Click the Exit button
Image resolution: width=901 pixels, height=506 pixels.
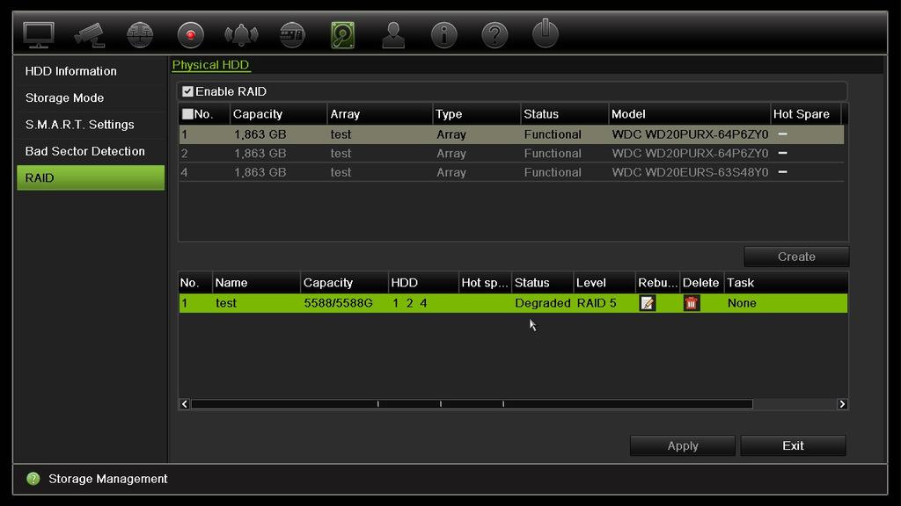(x=793, y=445)
